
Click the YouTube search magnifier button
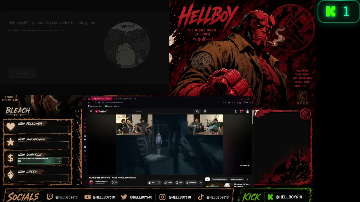pos(197,111)
